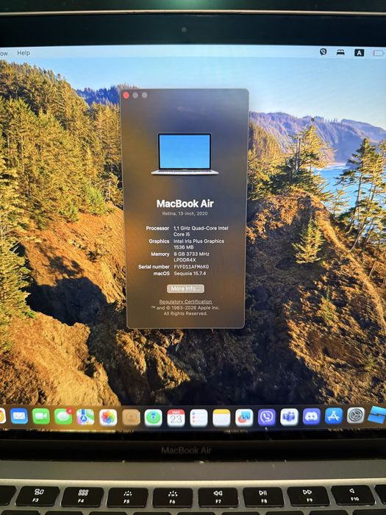386x515 pixels.
Task: Open the Maps app in the Dock
Action: (85, 417)
